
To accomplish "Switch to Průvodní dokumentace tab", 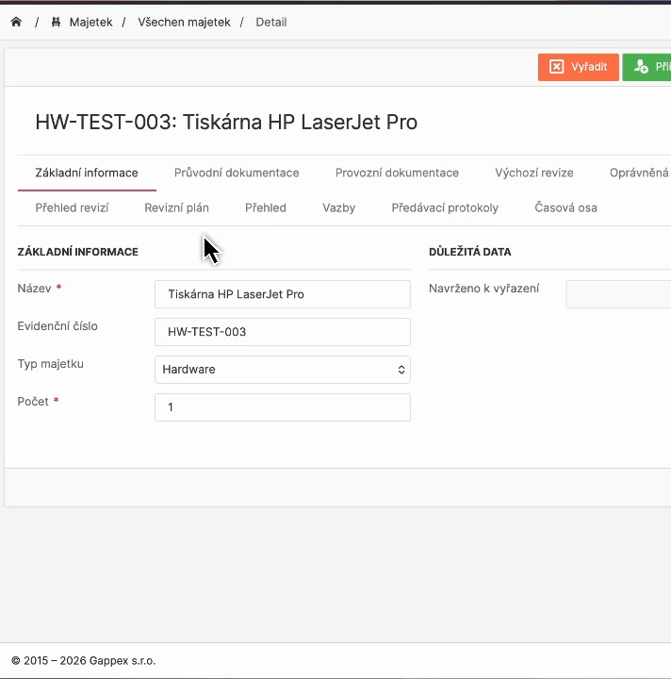I will [x=237, y=173].
